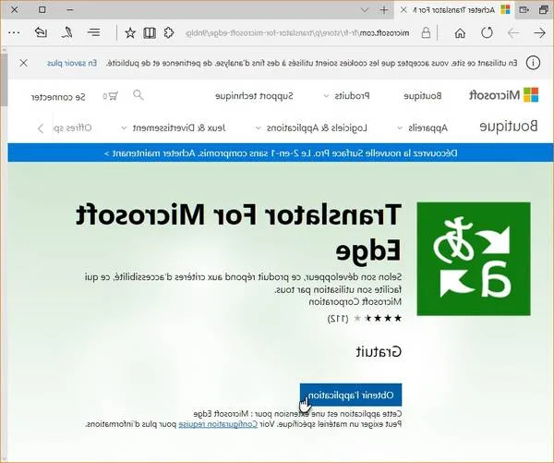The image size is (554, 463).
Task: Select the Acheter Translator For M tab
Action: [454, 10]
